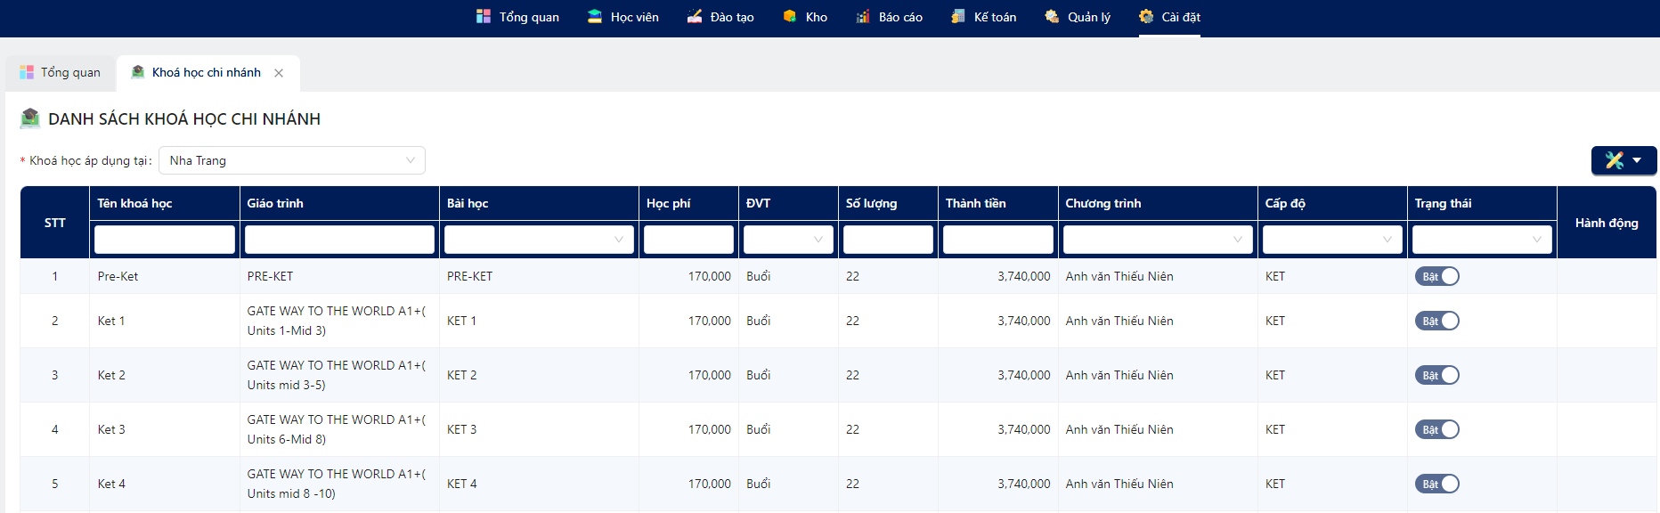Switch to the Tổng quan tab
Image resolution: width=1660 pixels, height=513 pixels.
(x=61, y=73)
